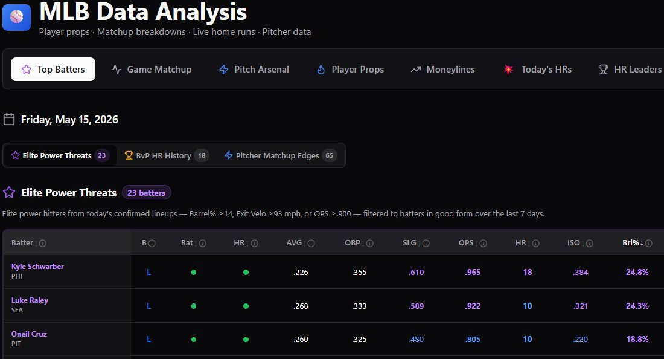Click the baseball app logo

pyautogui.click(x=16, y=17)
